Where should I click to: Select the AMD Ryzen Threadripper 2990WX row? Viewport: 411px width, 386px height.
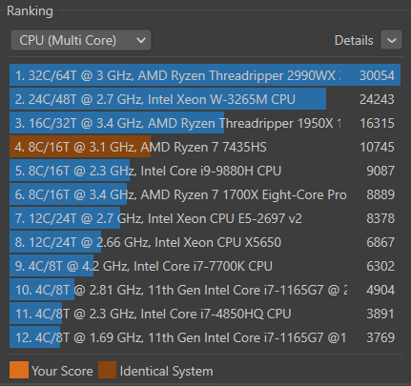205,75
